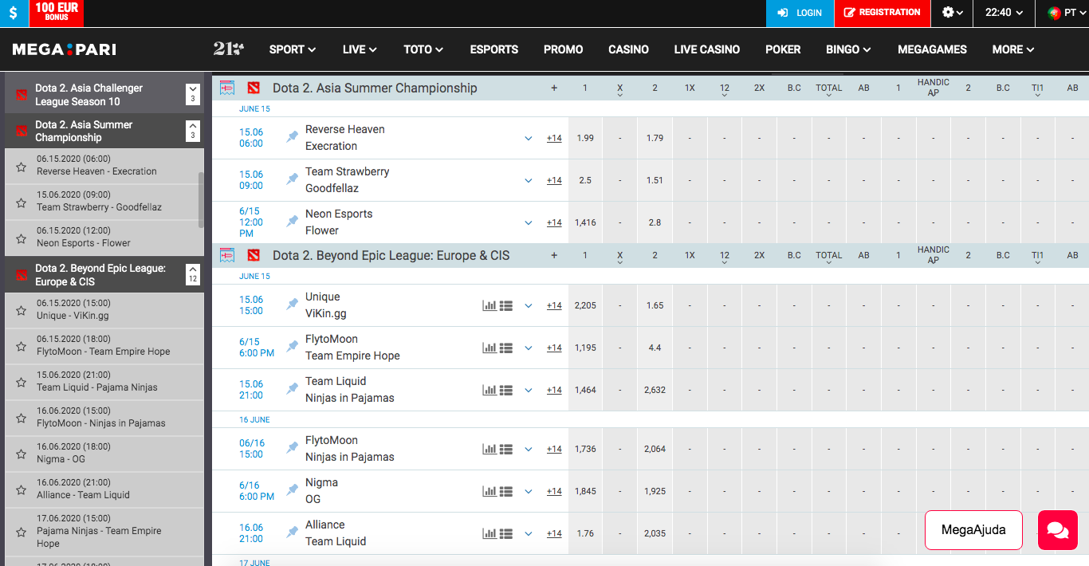Favorite Neon Esports - Flower in sidebar
The image size is (1089, 566).
[22, 238]
